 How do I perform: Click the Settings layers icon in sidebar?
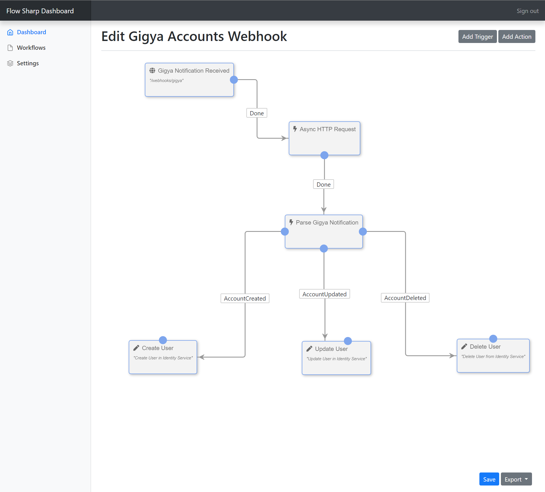pyautogui.click(x=10, y=63)
